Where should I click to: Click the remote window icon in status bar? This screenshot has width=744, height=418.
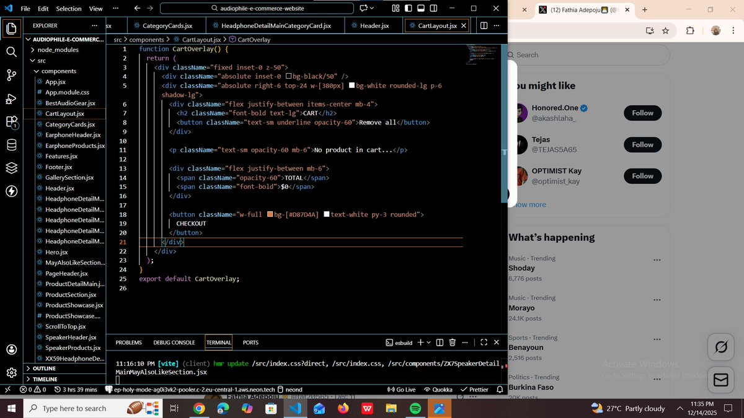pyautogui.click(x=7, y=390)
